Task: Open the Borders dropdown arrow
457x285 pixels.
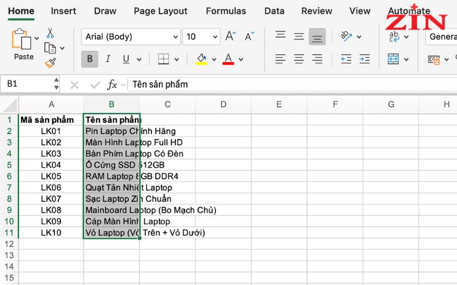Action: click(x=177, y=60)
